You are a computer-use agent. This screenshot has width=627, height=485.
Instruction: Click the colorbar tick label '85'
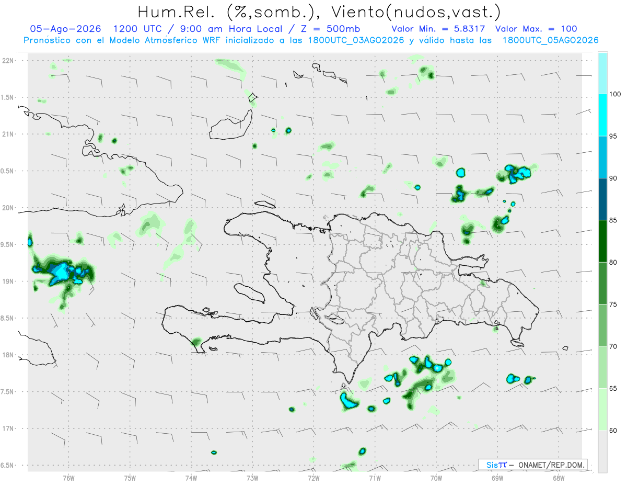coord(613,220)
